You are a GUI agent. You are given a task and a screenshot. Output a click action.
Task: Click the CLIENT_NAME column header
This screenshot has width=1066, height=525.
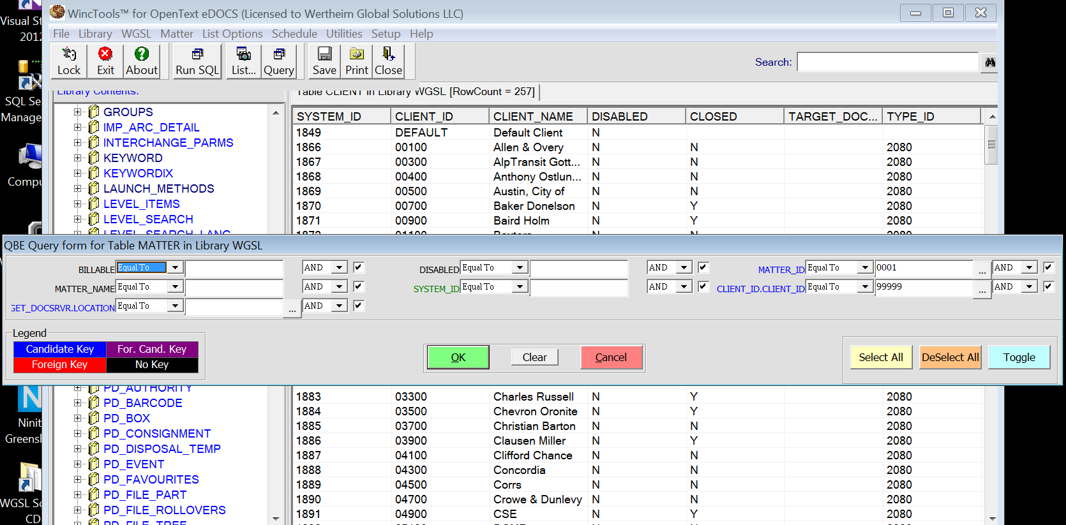pyautogui.click(x=538, y=116)
